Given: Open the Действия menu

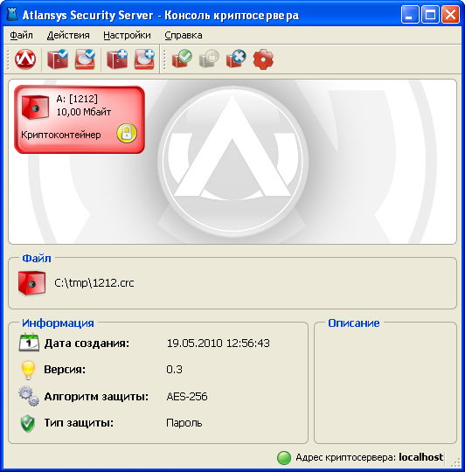Looking at the screenshot, I should point(68,35).
